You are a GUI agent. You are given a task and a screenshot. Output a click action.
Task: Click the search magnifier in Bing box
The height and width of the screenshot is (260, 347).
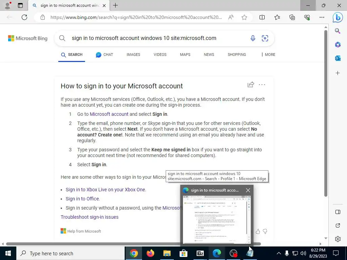point(62,38)
